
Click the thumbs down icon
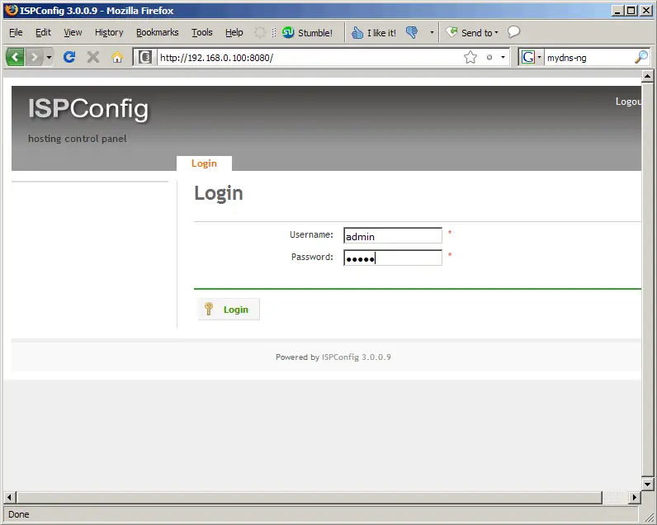tap(412, 32)
